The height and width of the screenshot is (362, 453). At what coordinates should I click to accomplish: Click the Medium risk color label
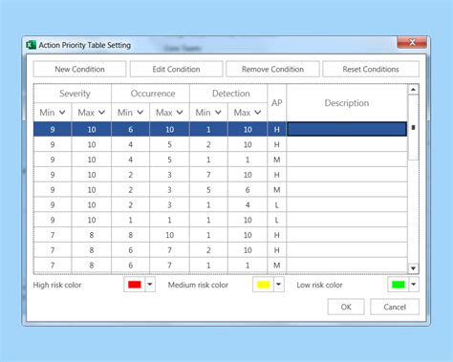(198, 285)
